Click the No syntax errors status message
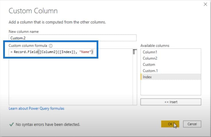The height and width of the screenshot is (137, 211). [48, 124]
